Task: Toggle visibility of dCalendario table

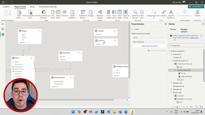Action: (x=79, y=53)
